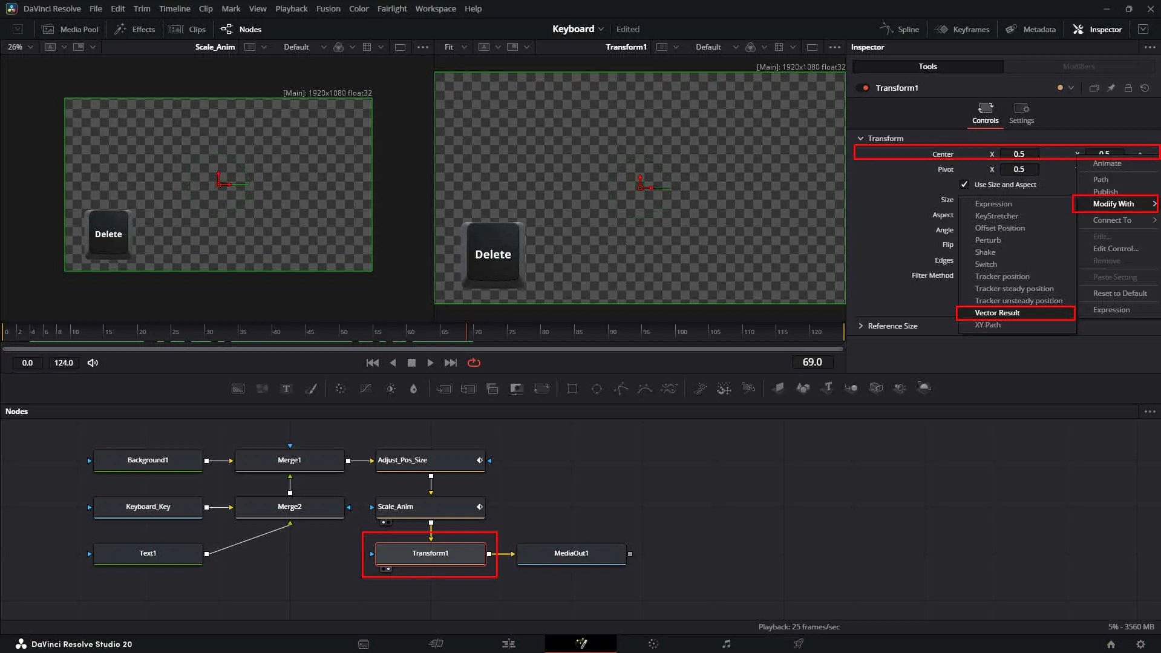Add a Color Curves tool from the toolbar
This screenshot has height=653, width=1161.
pos(365,389)
